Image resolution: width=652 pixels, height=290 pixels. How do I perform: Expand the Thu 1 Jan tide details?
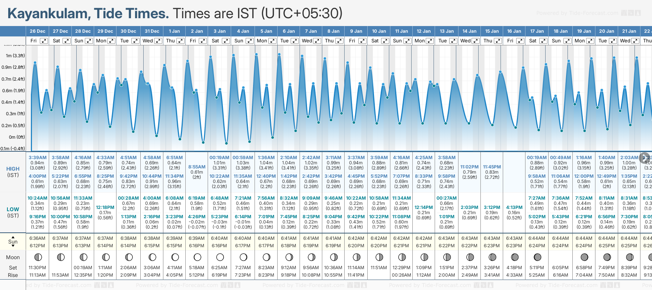pos(180,41)
